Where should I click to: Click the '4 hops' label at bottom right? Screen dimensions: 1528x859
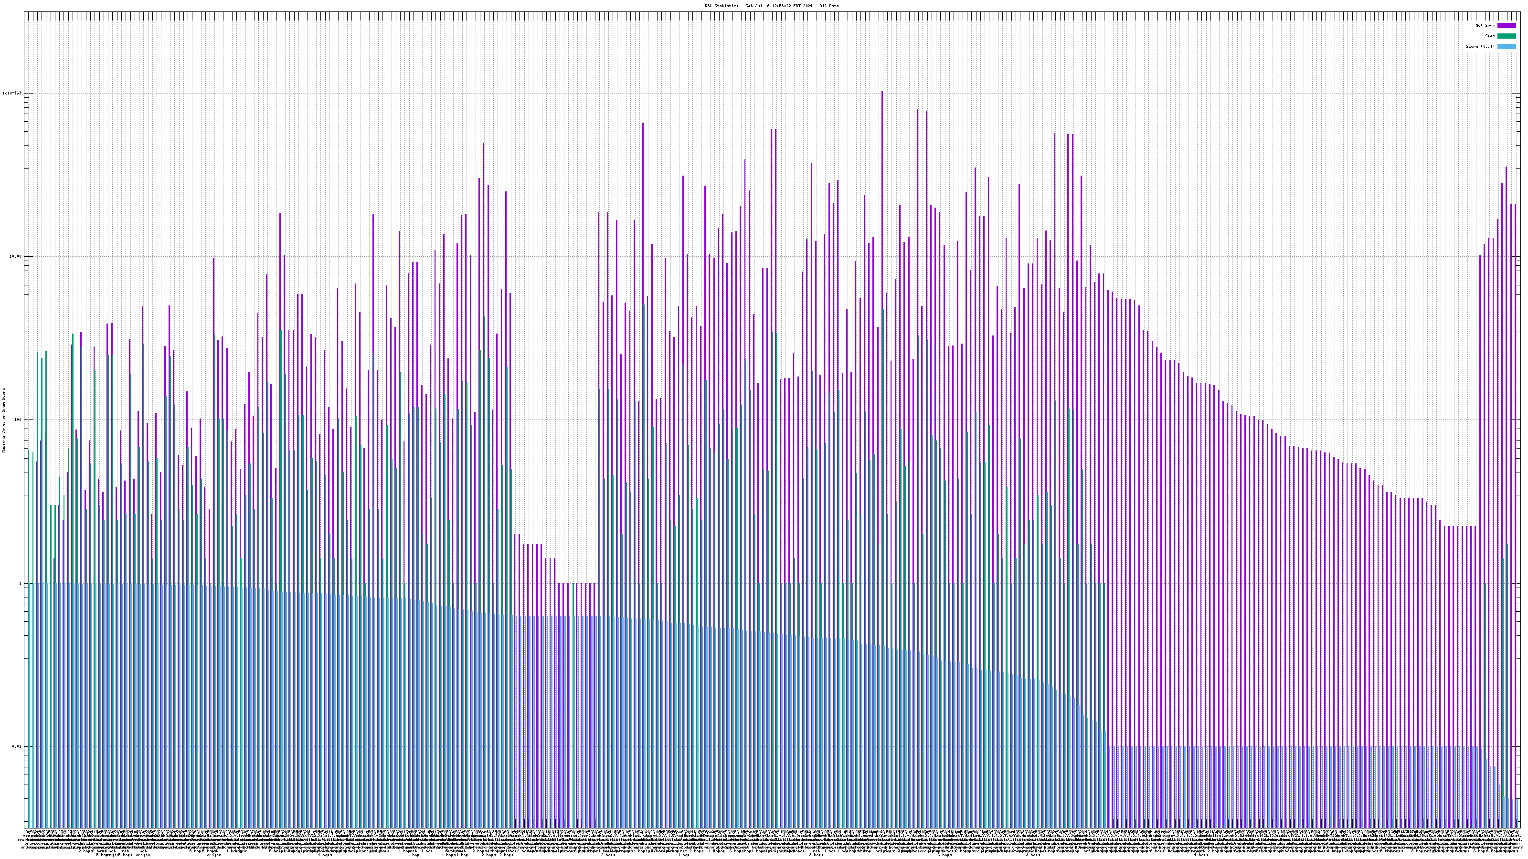[x=1200, y=855]
